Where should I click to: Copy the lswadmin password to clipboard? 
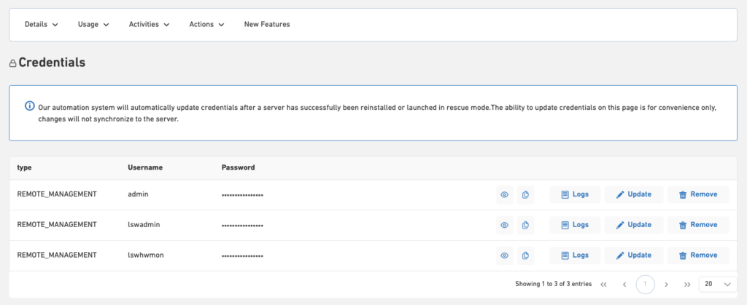coord(525,225)
